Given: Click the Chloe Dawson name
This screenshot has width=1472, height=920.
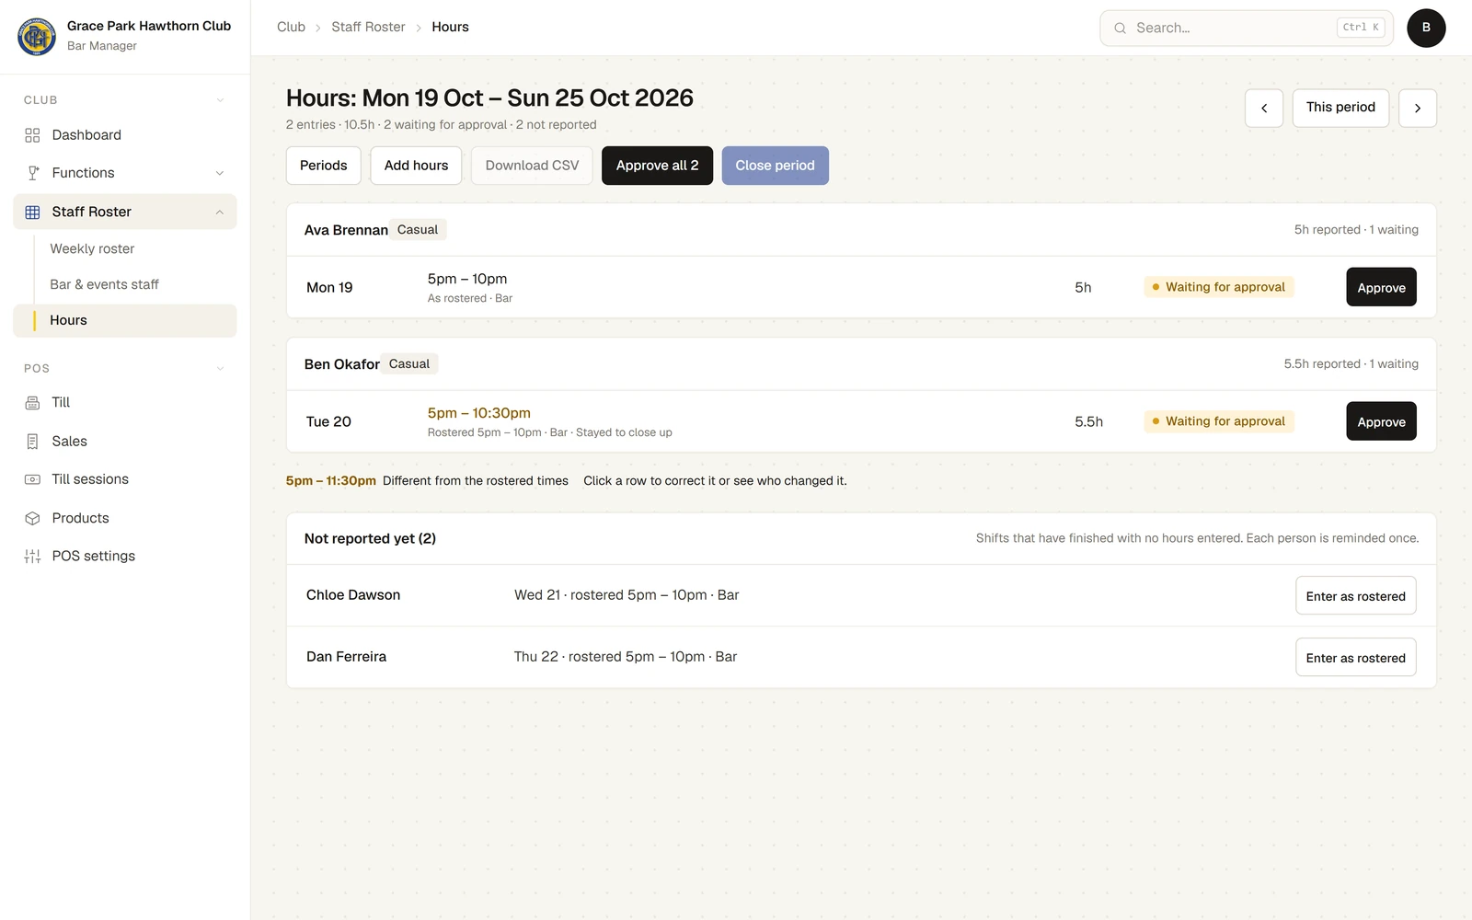Looking at the screenshot, I should (x=353, y=595).
